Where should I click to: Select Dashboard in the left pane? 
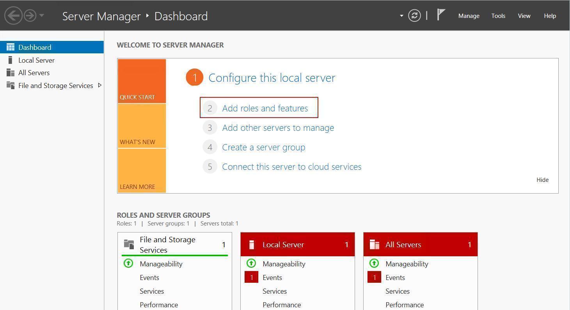(52, 47)
